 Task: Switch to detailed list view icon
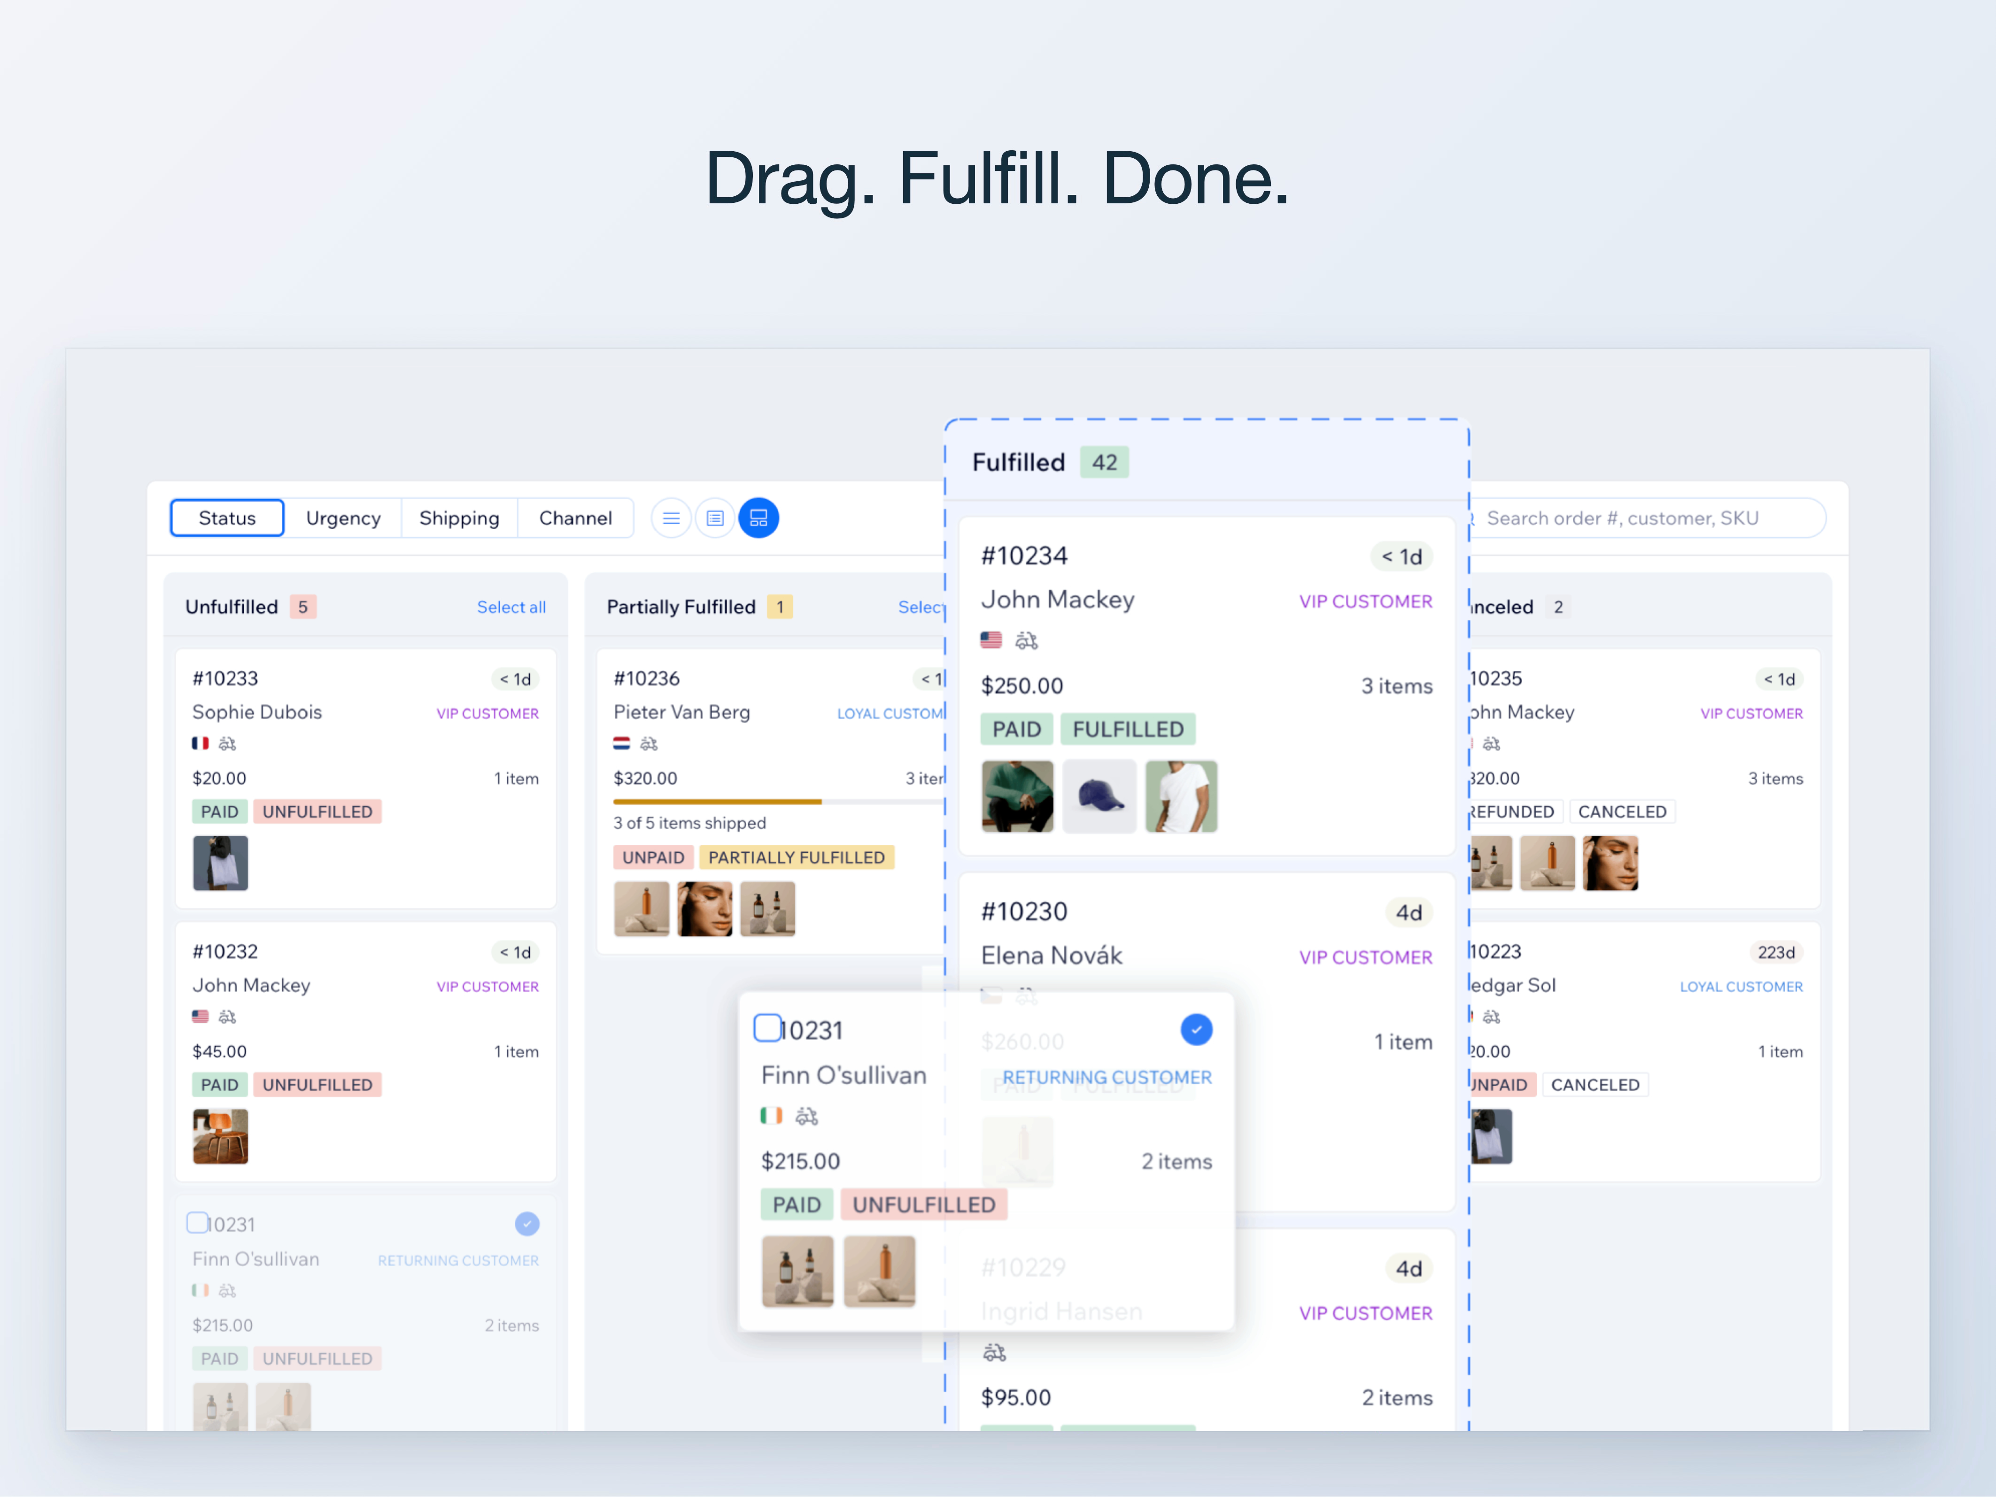point(715,518)
